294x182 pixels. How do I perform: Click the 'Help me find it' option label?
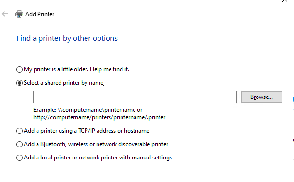point(110,69)
